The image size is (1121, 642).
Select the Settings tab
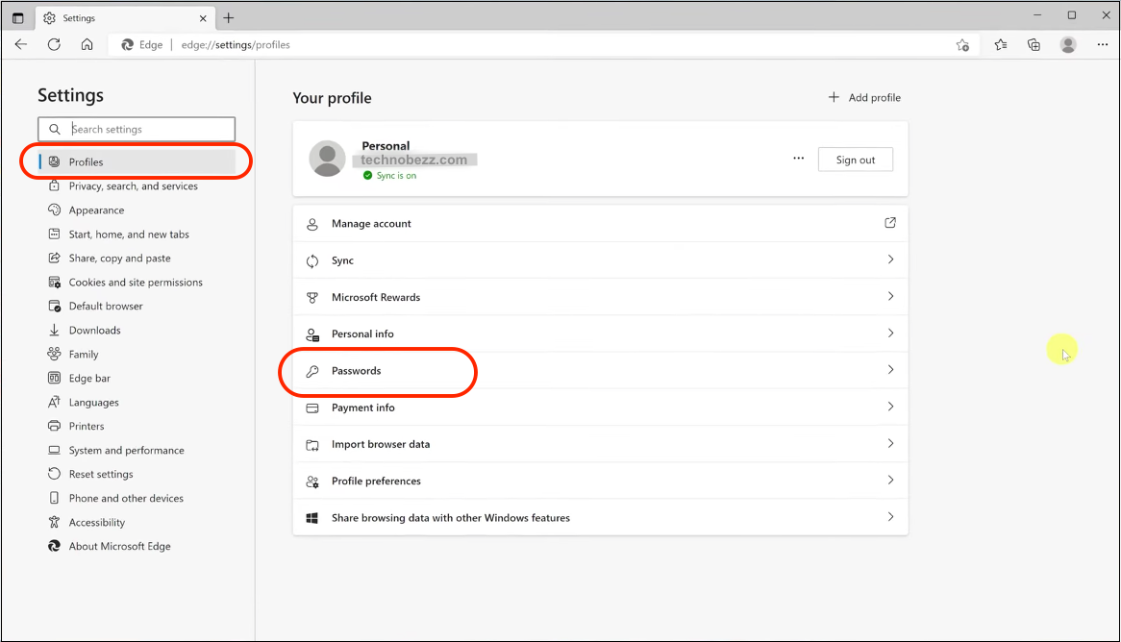(x=125, y=18)
